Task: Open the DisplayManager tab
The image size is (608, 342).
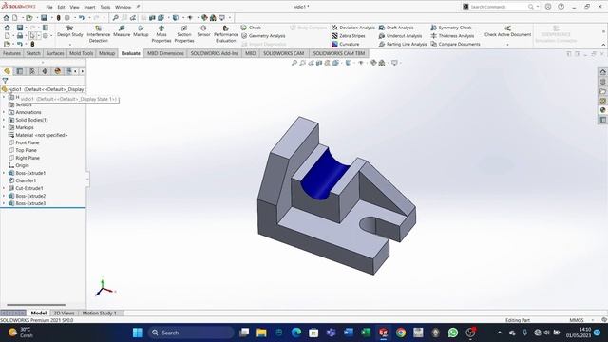Action: (58, 71)
